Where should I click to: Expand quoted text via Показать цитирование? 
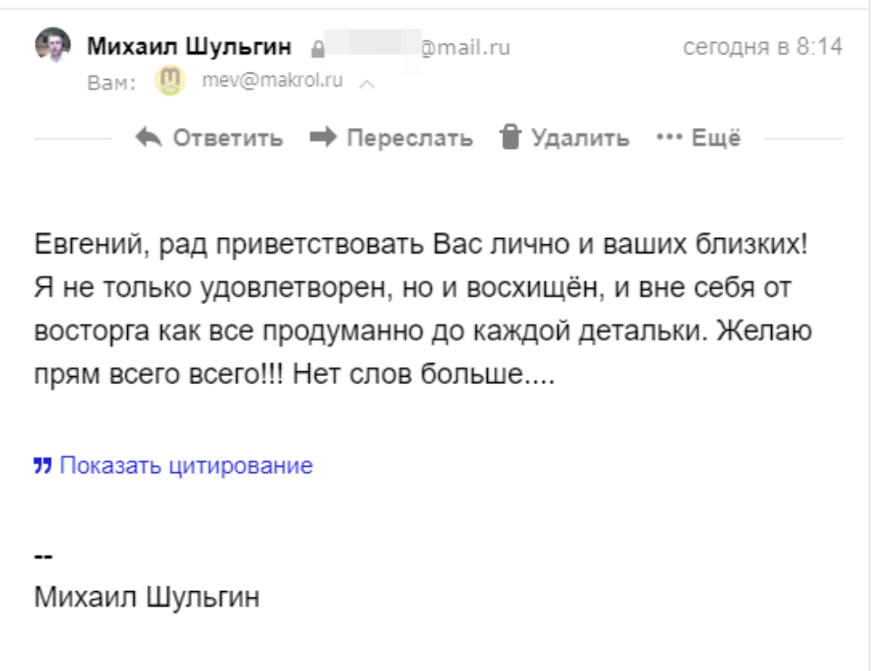pyautogui.click(x=185, y=467)
